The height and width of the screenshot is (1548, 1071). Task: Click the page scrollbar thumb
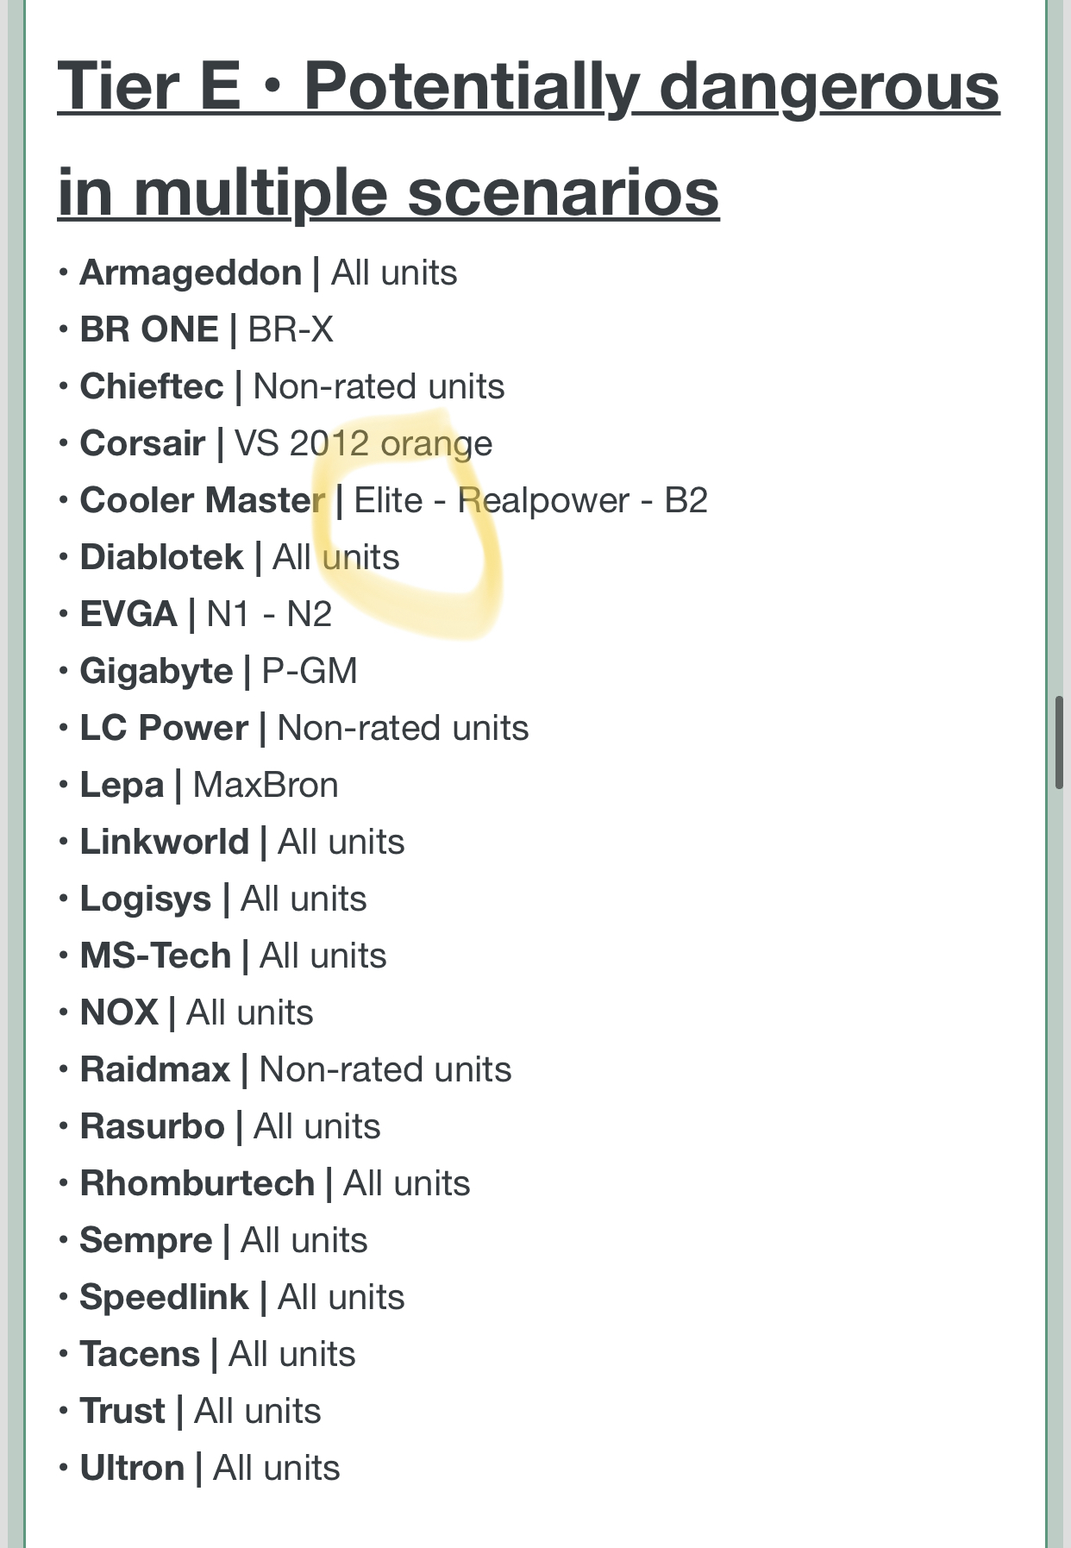1059,742
